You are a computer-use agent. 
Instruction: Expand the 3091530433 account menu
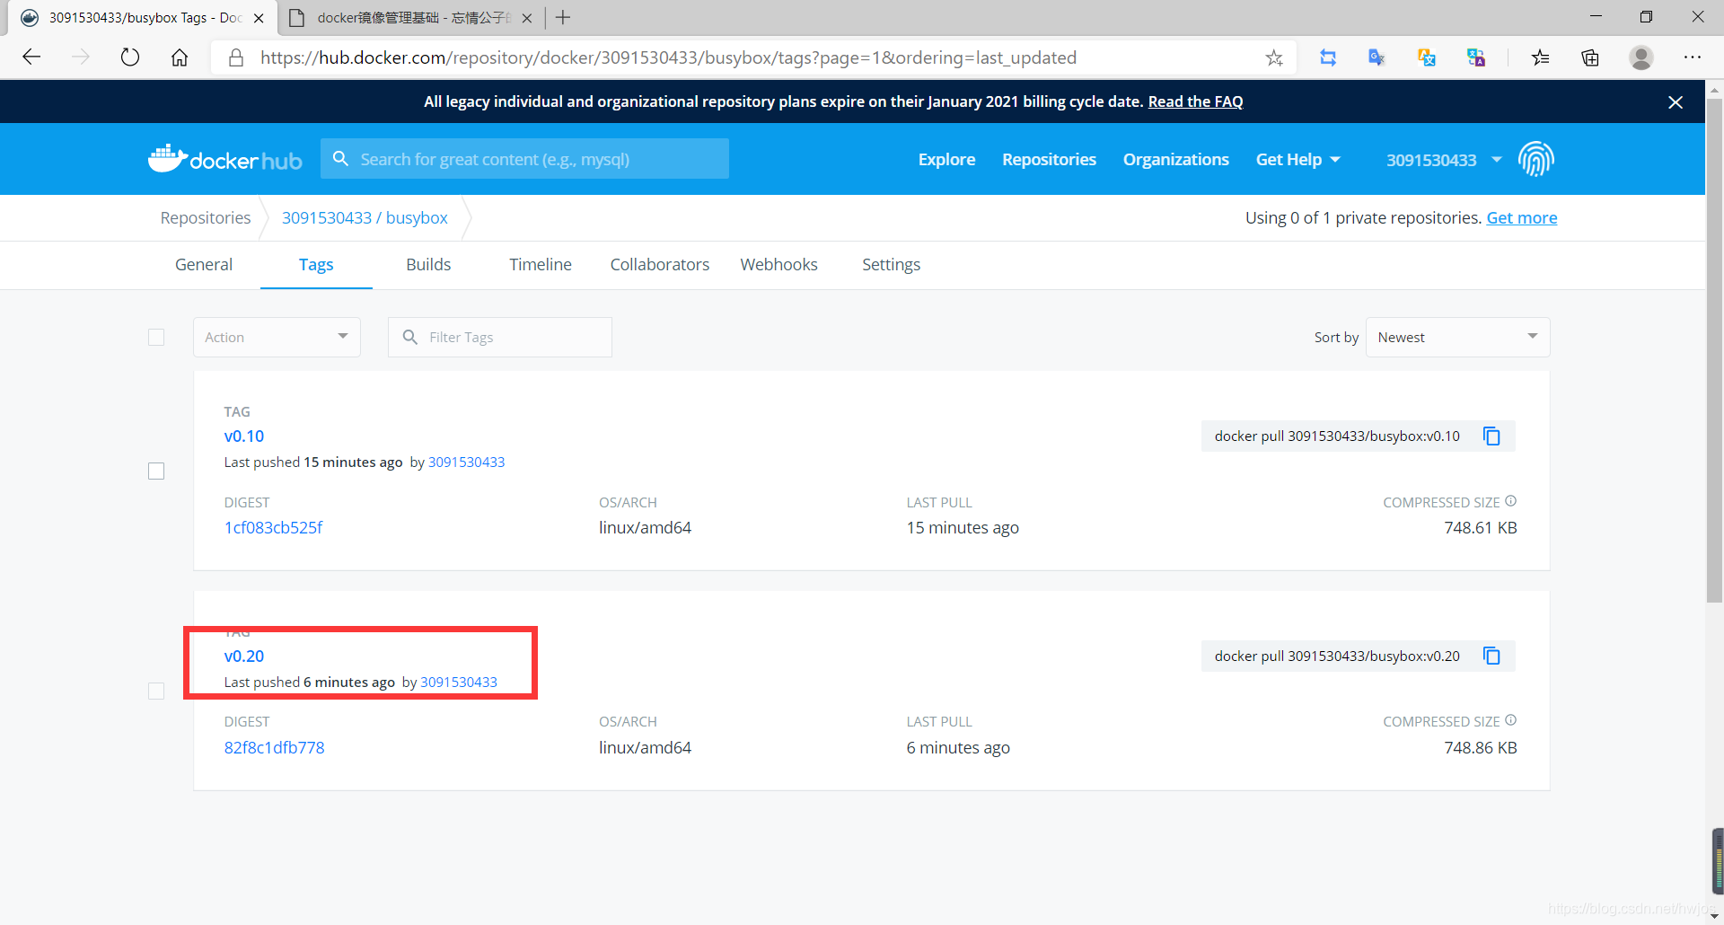tap(1444, 160)
